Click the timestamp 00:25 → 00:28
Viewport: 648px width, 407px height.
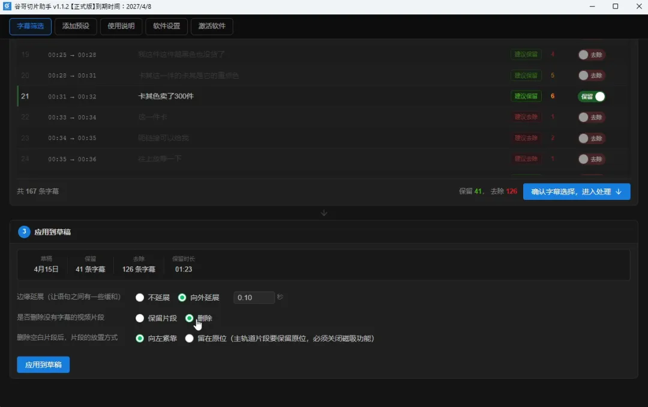(x=72, y=55)
